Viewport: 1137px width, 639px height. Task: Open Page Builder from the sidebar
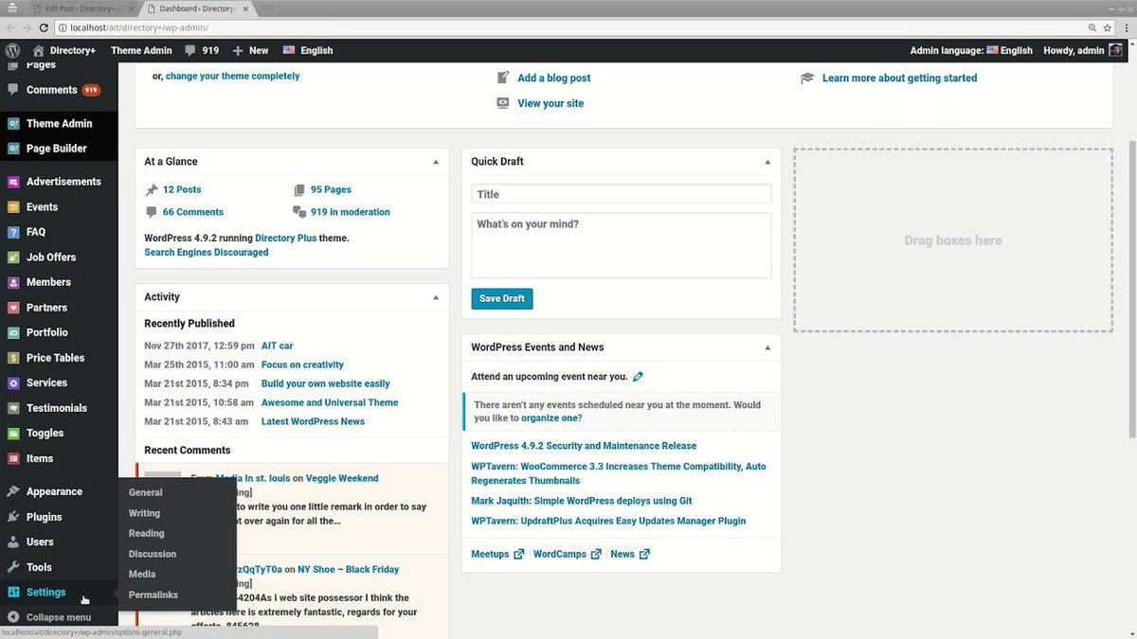[x=55, y=148]
